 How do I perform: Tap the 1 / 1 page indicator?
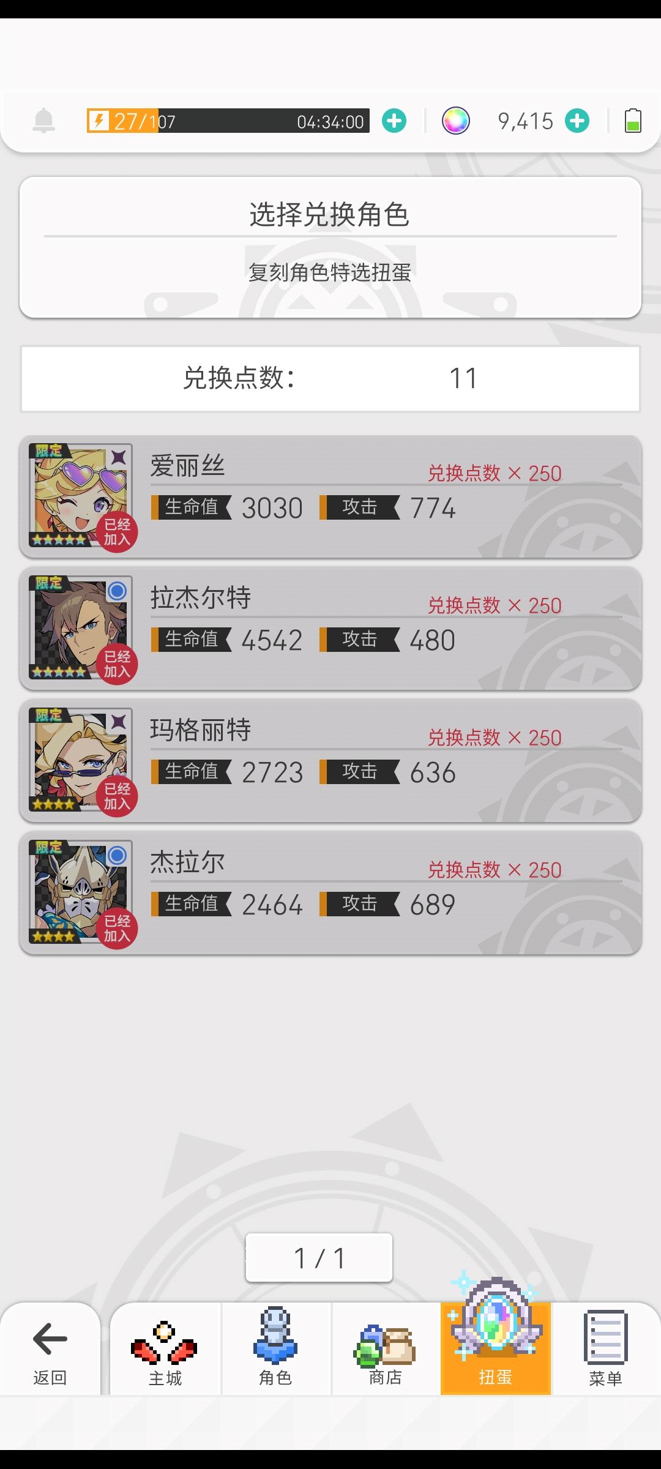(x=319, y=1257)
